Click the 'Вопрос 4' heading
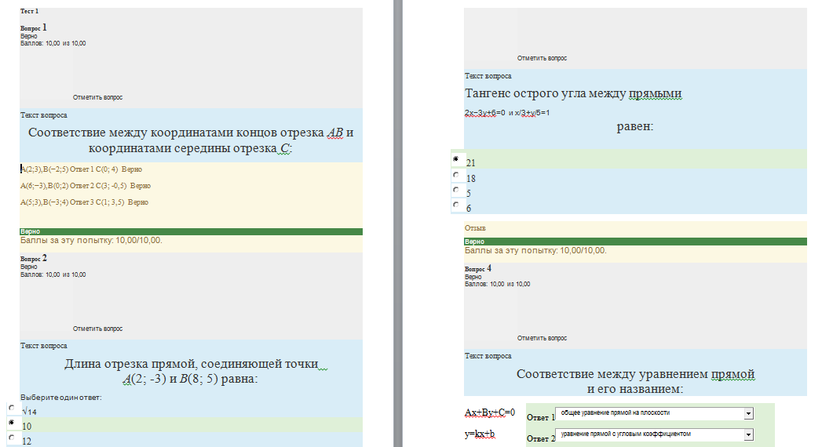 click(x=478, y=268)
